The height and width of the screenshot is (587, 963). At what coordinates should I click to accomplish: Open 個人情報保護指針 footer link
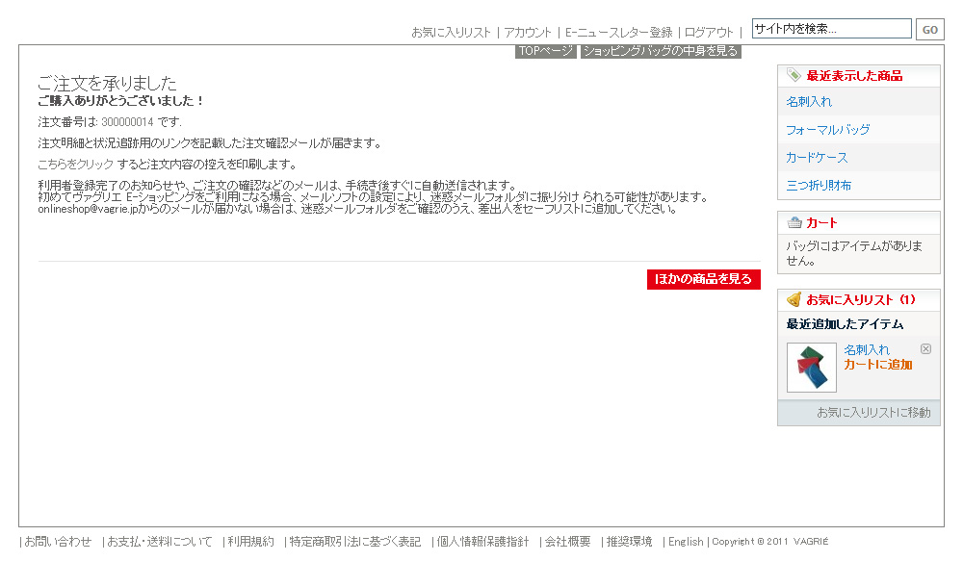pos(482,542)
